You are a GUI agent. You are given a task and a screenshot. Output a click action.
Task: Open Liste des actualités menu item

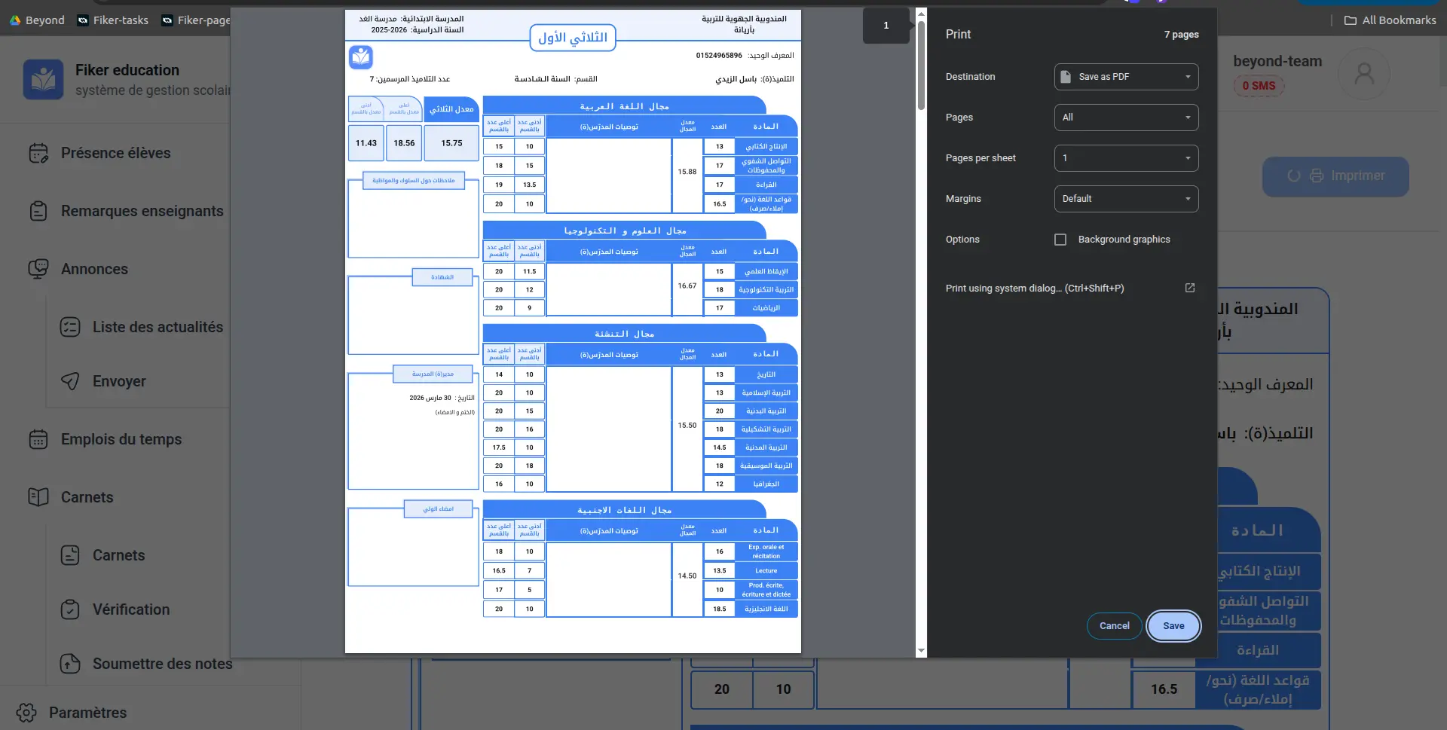[x=158, y=327]
